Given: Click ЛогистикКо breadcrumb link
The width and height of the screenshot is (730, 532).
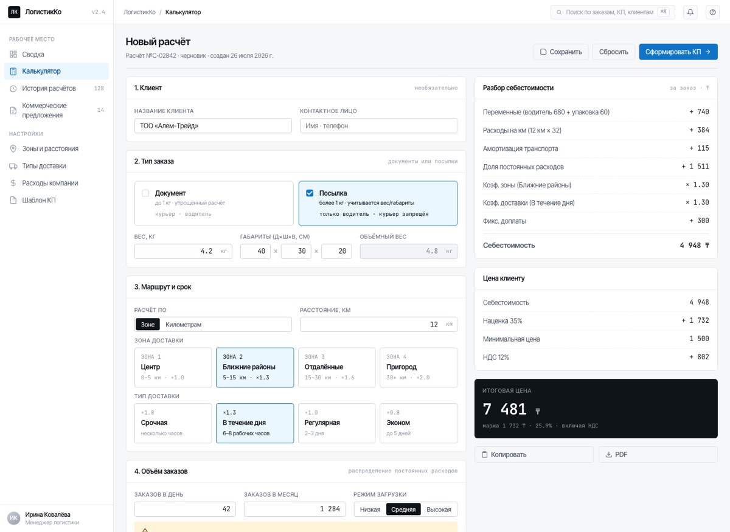Looking at the screenshot, I should 139,12.
